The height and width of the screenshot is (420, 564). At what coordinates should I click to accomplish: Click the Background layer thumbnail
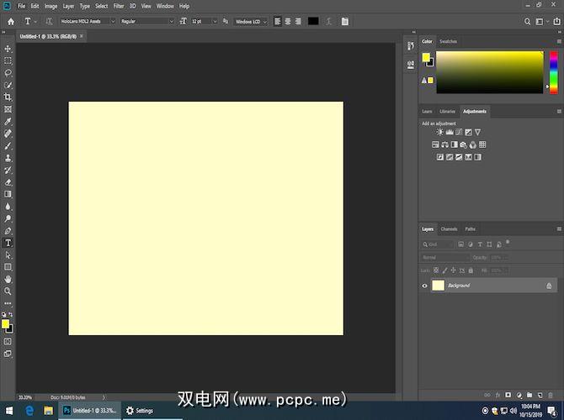pyautogui.click(x=438, y=286)
